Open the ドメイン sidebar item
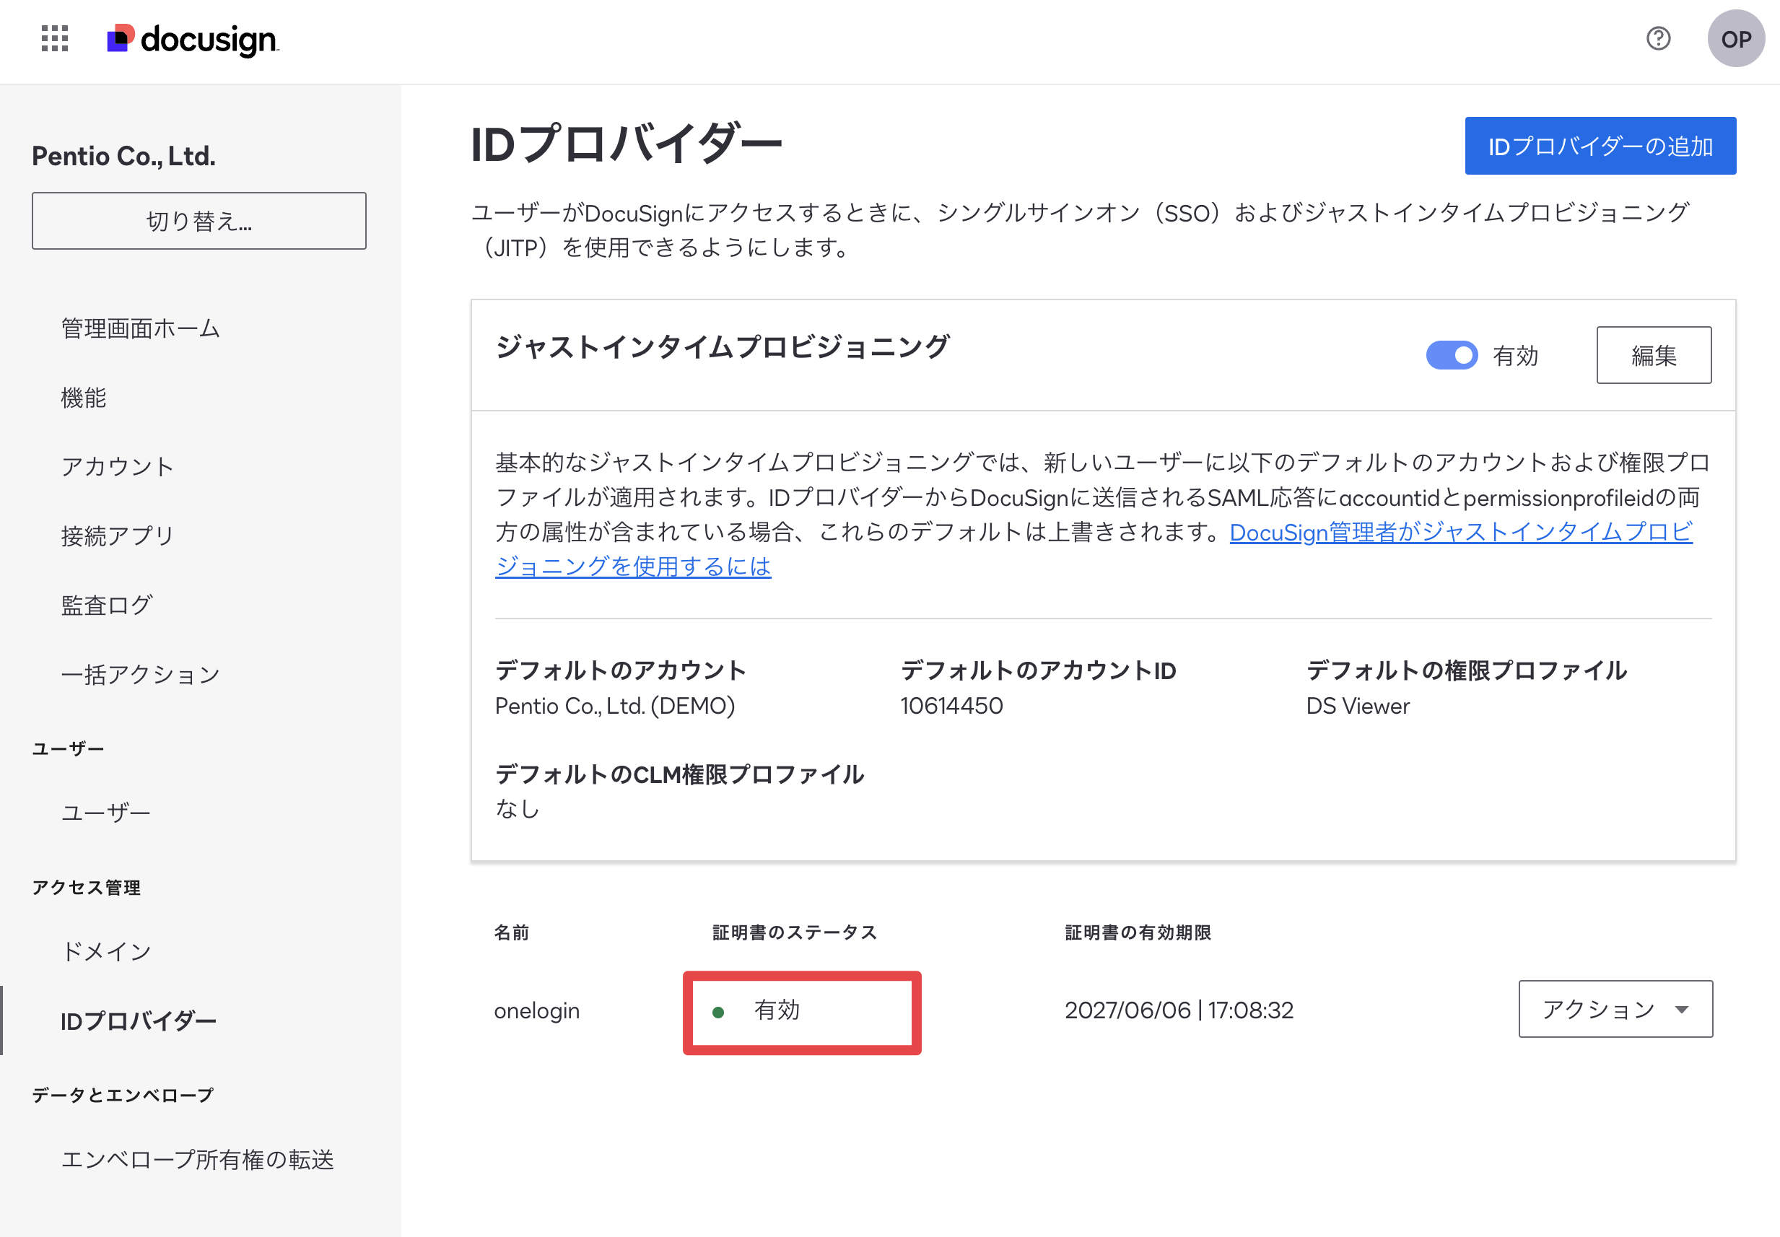Viewport: 1780px width, 1237px height. tap(105, 951)
